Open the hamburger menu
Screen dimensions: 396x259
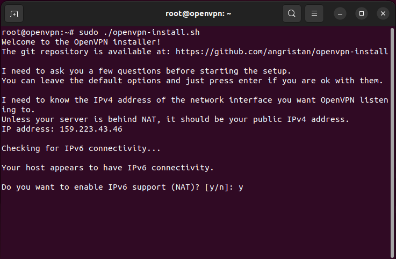coord(314,13)
